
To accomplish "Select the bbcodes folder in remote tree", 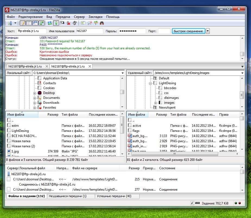I will pyautogui.click(x=170, y=88).
